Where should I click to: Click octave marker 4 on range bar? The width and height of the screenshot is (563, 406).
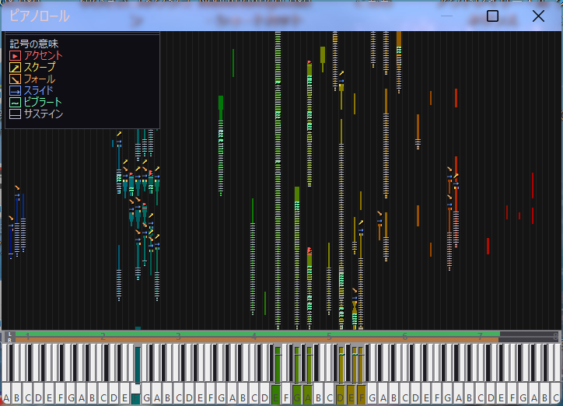click(254, 336)
